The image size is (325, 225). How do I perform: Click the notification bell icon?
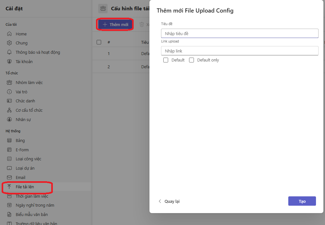click(9, 52)
